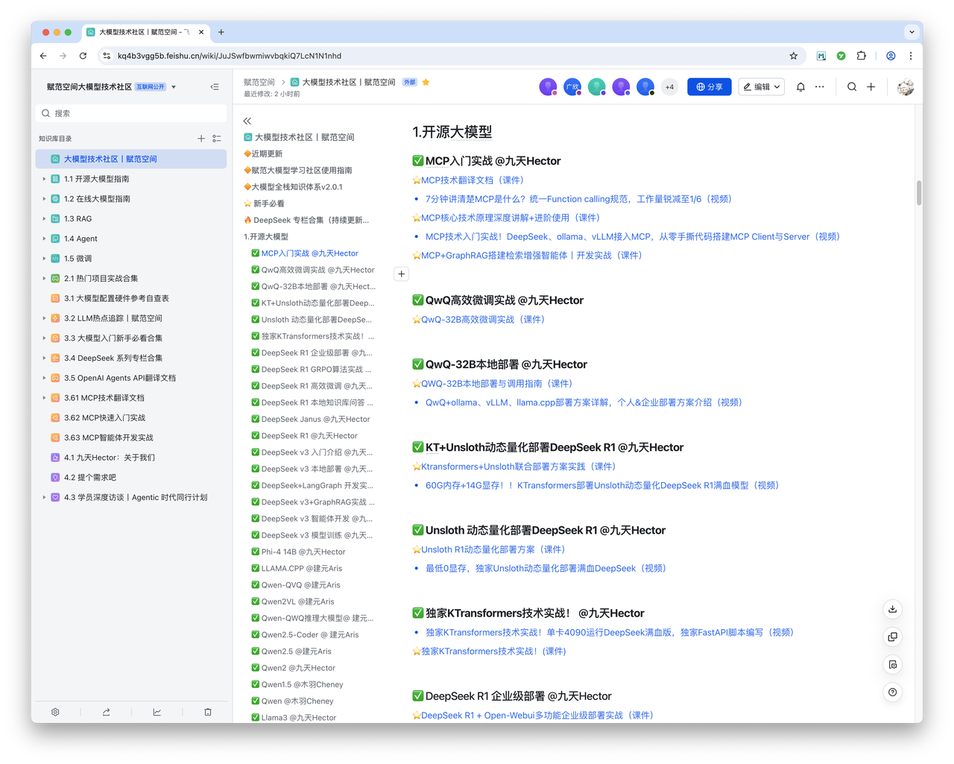Collapse the document outline with the double chevron
The height and width of the screenshot is (764, 954).
coord(247,121)
